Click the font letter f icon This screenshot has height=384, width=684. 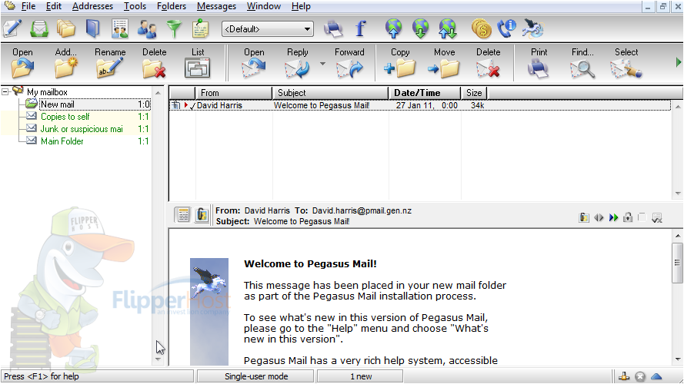[x=360, y=28]
